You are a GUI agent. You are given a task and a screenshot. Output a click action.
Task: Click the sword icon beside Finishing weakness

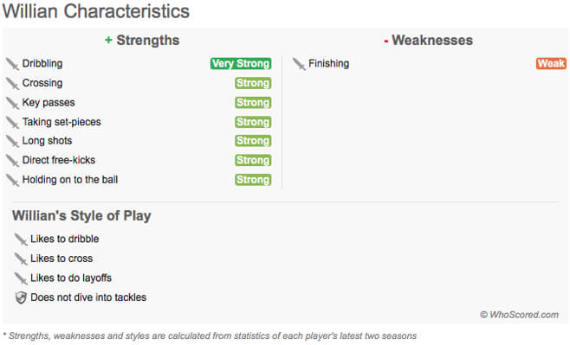299,64
